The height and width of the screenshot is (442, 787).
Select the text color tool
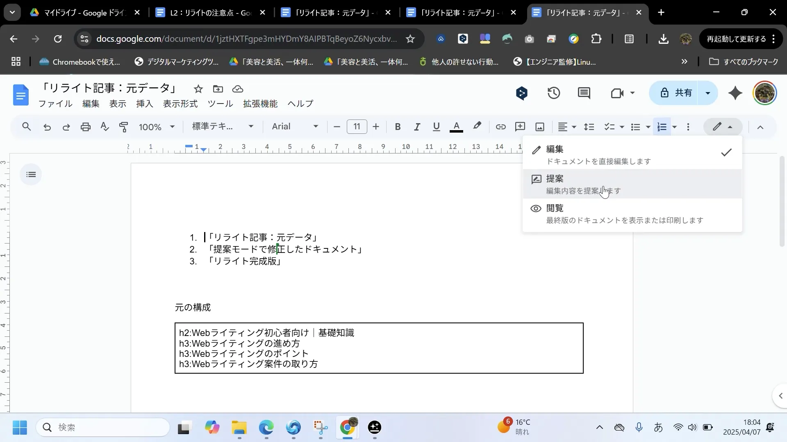click(456, 127)
